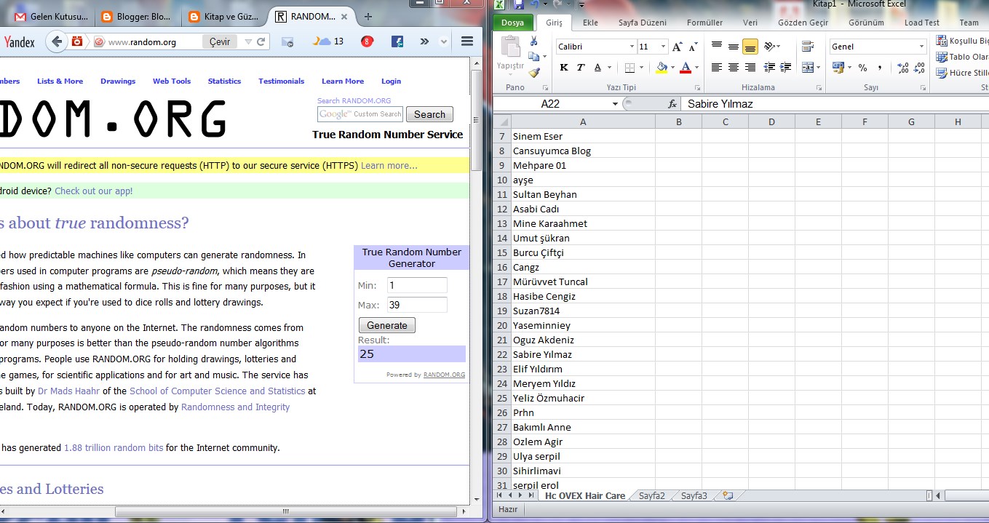989x523 pixels.
Task: Click the Cut scissors icon in Excel
Action: point(533,41)
